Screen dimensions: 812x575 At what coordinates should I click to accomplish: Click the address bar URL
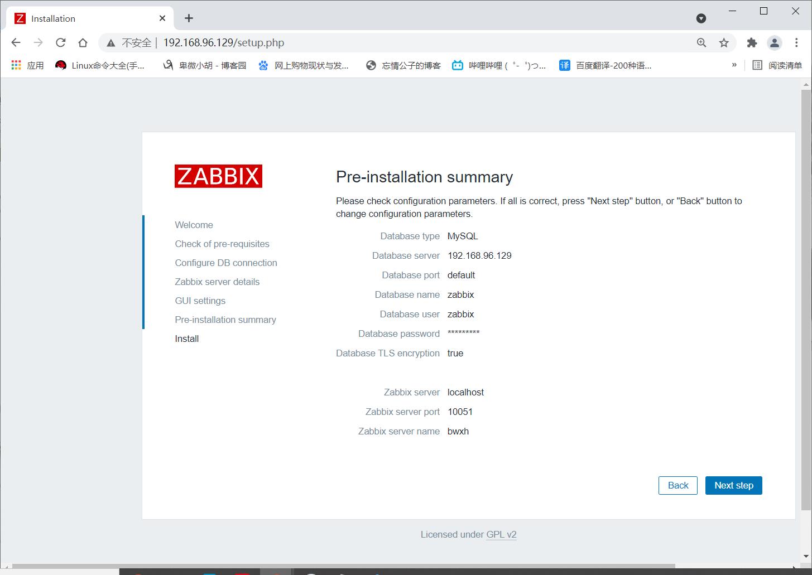tap(224, 42)
